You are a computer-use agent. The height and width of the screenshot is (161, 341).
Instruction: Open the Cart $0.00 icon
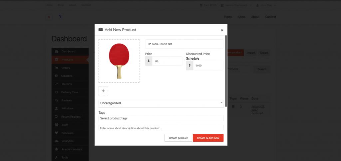click(201, 5)
